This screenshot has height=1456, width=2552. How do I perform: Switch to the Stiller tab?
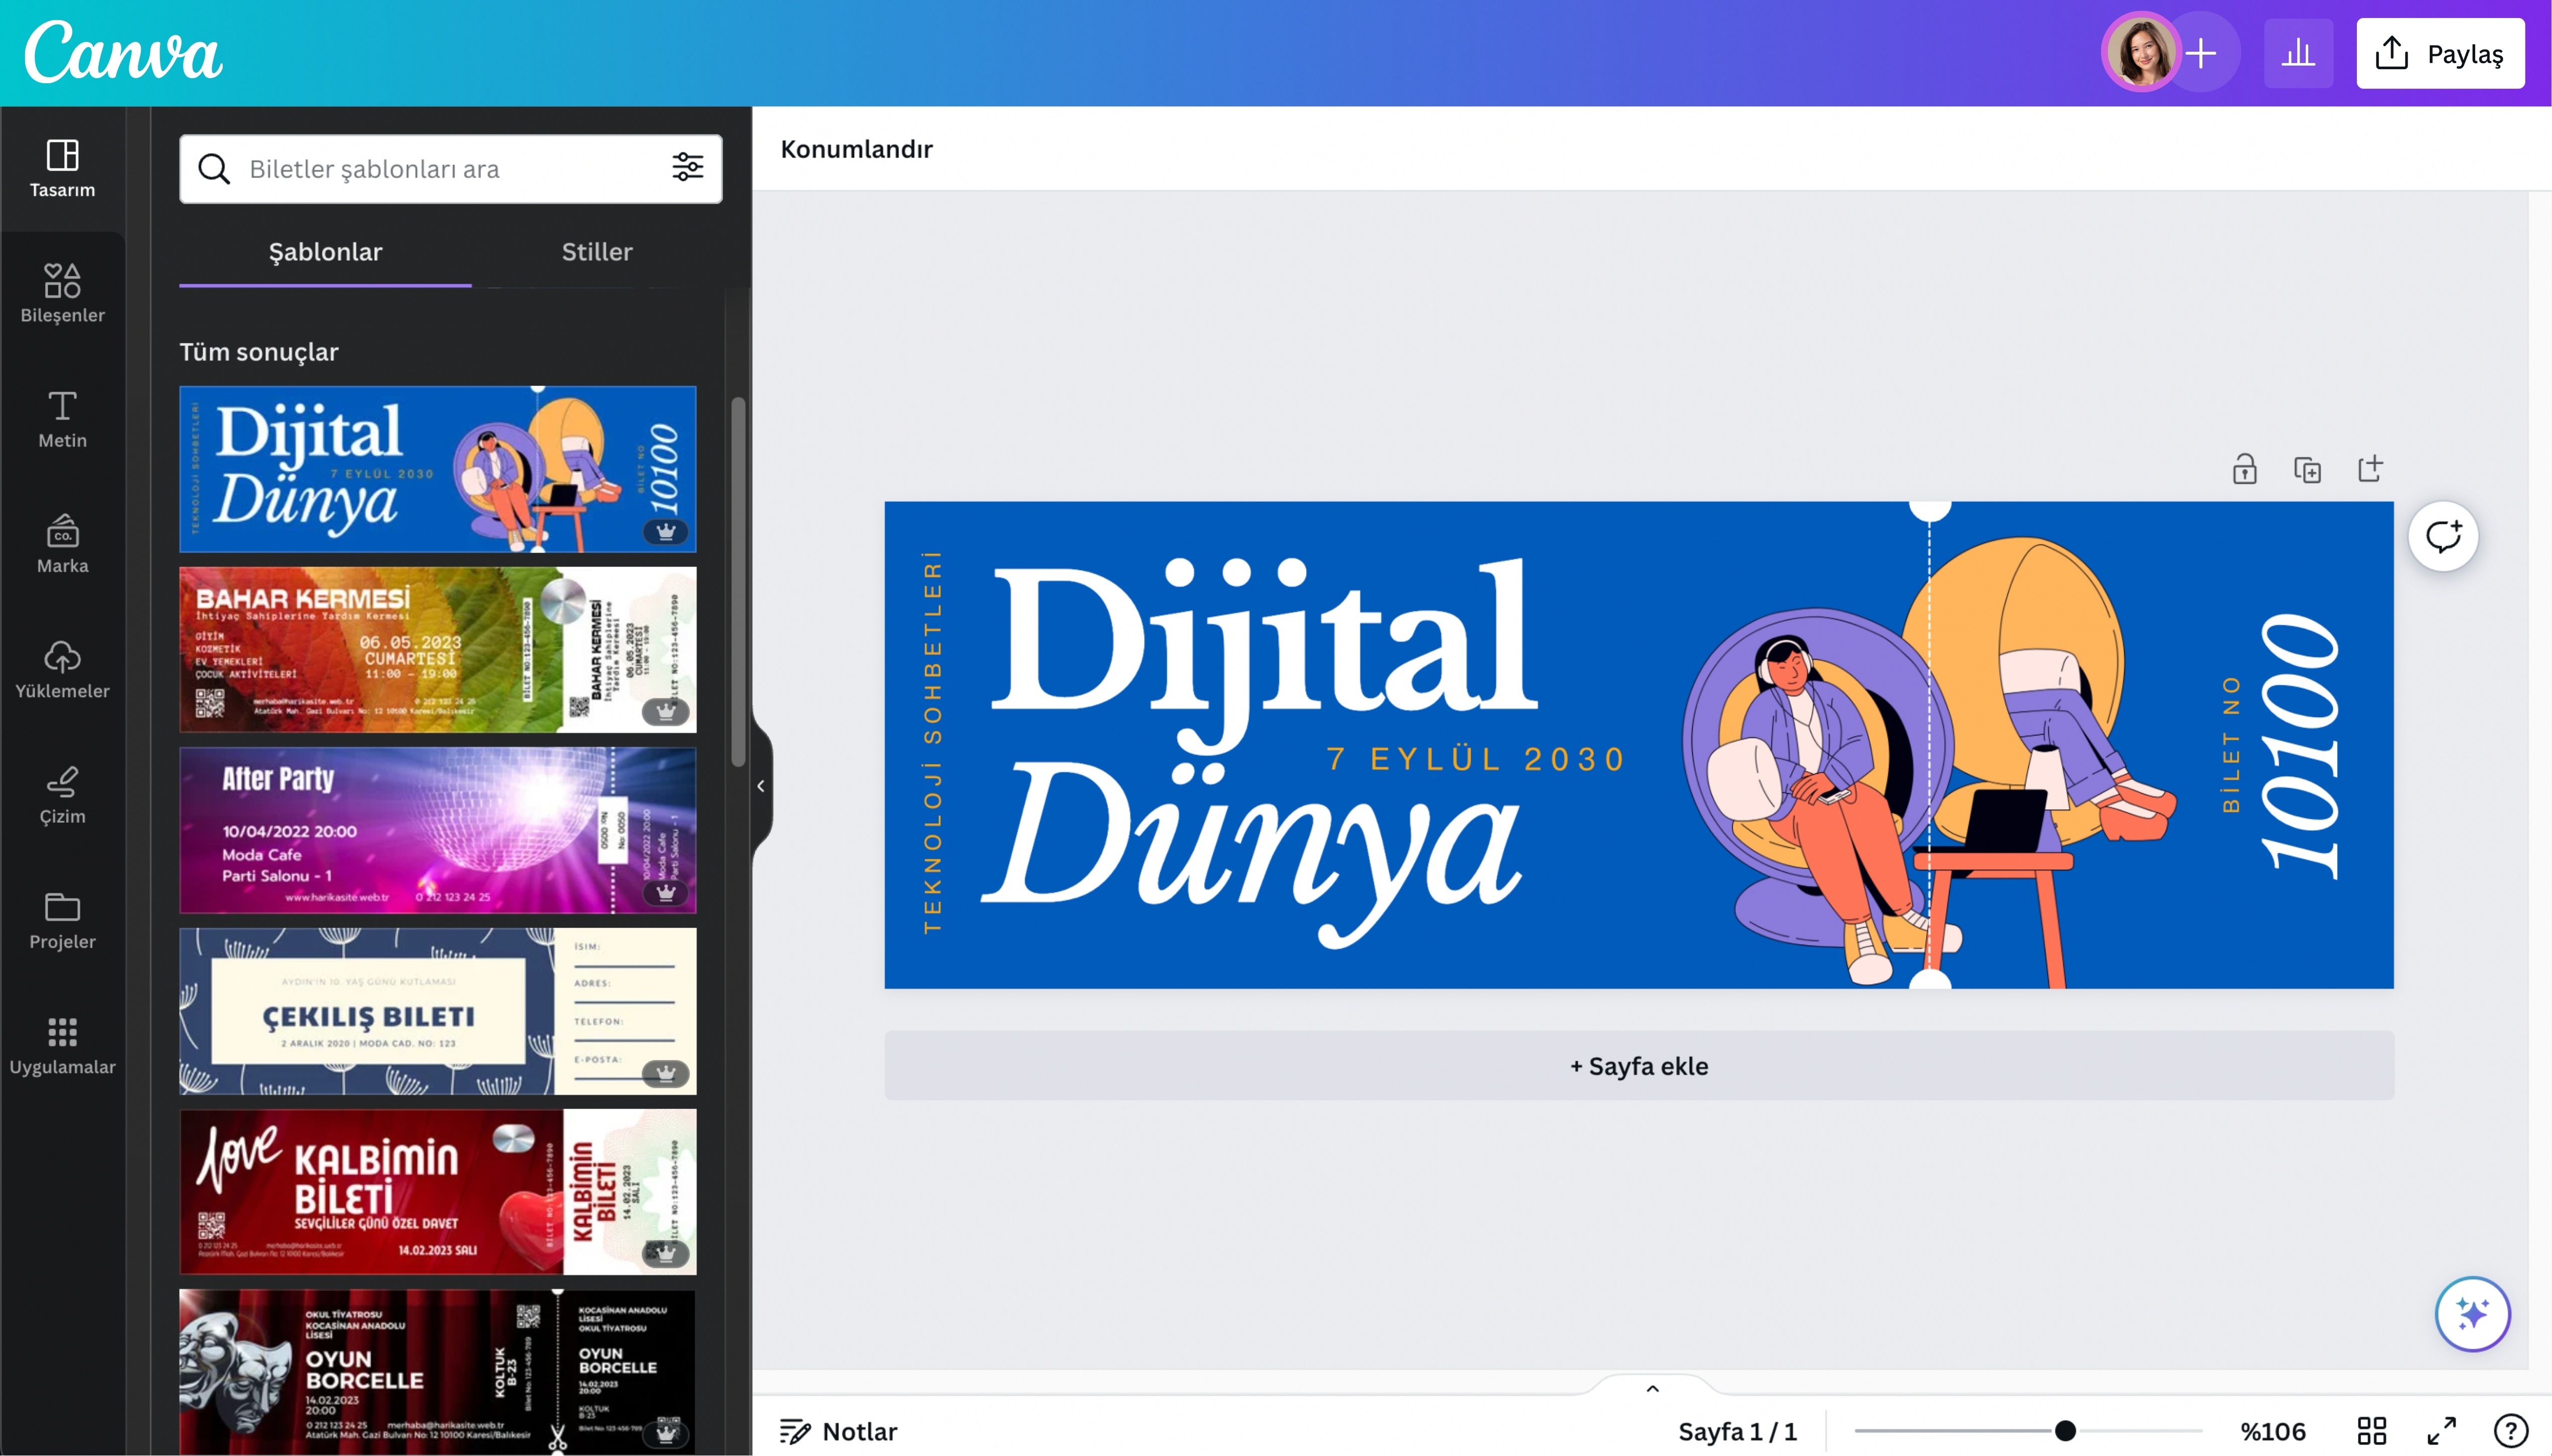pyautogui.click(x=595, y=252)
